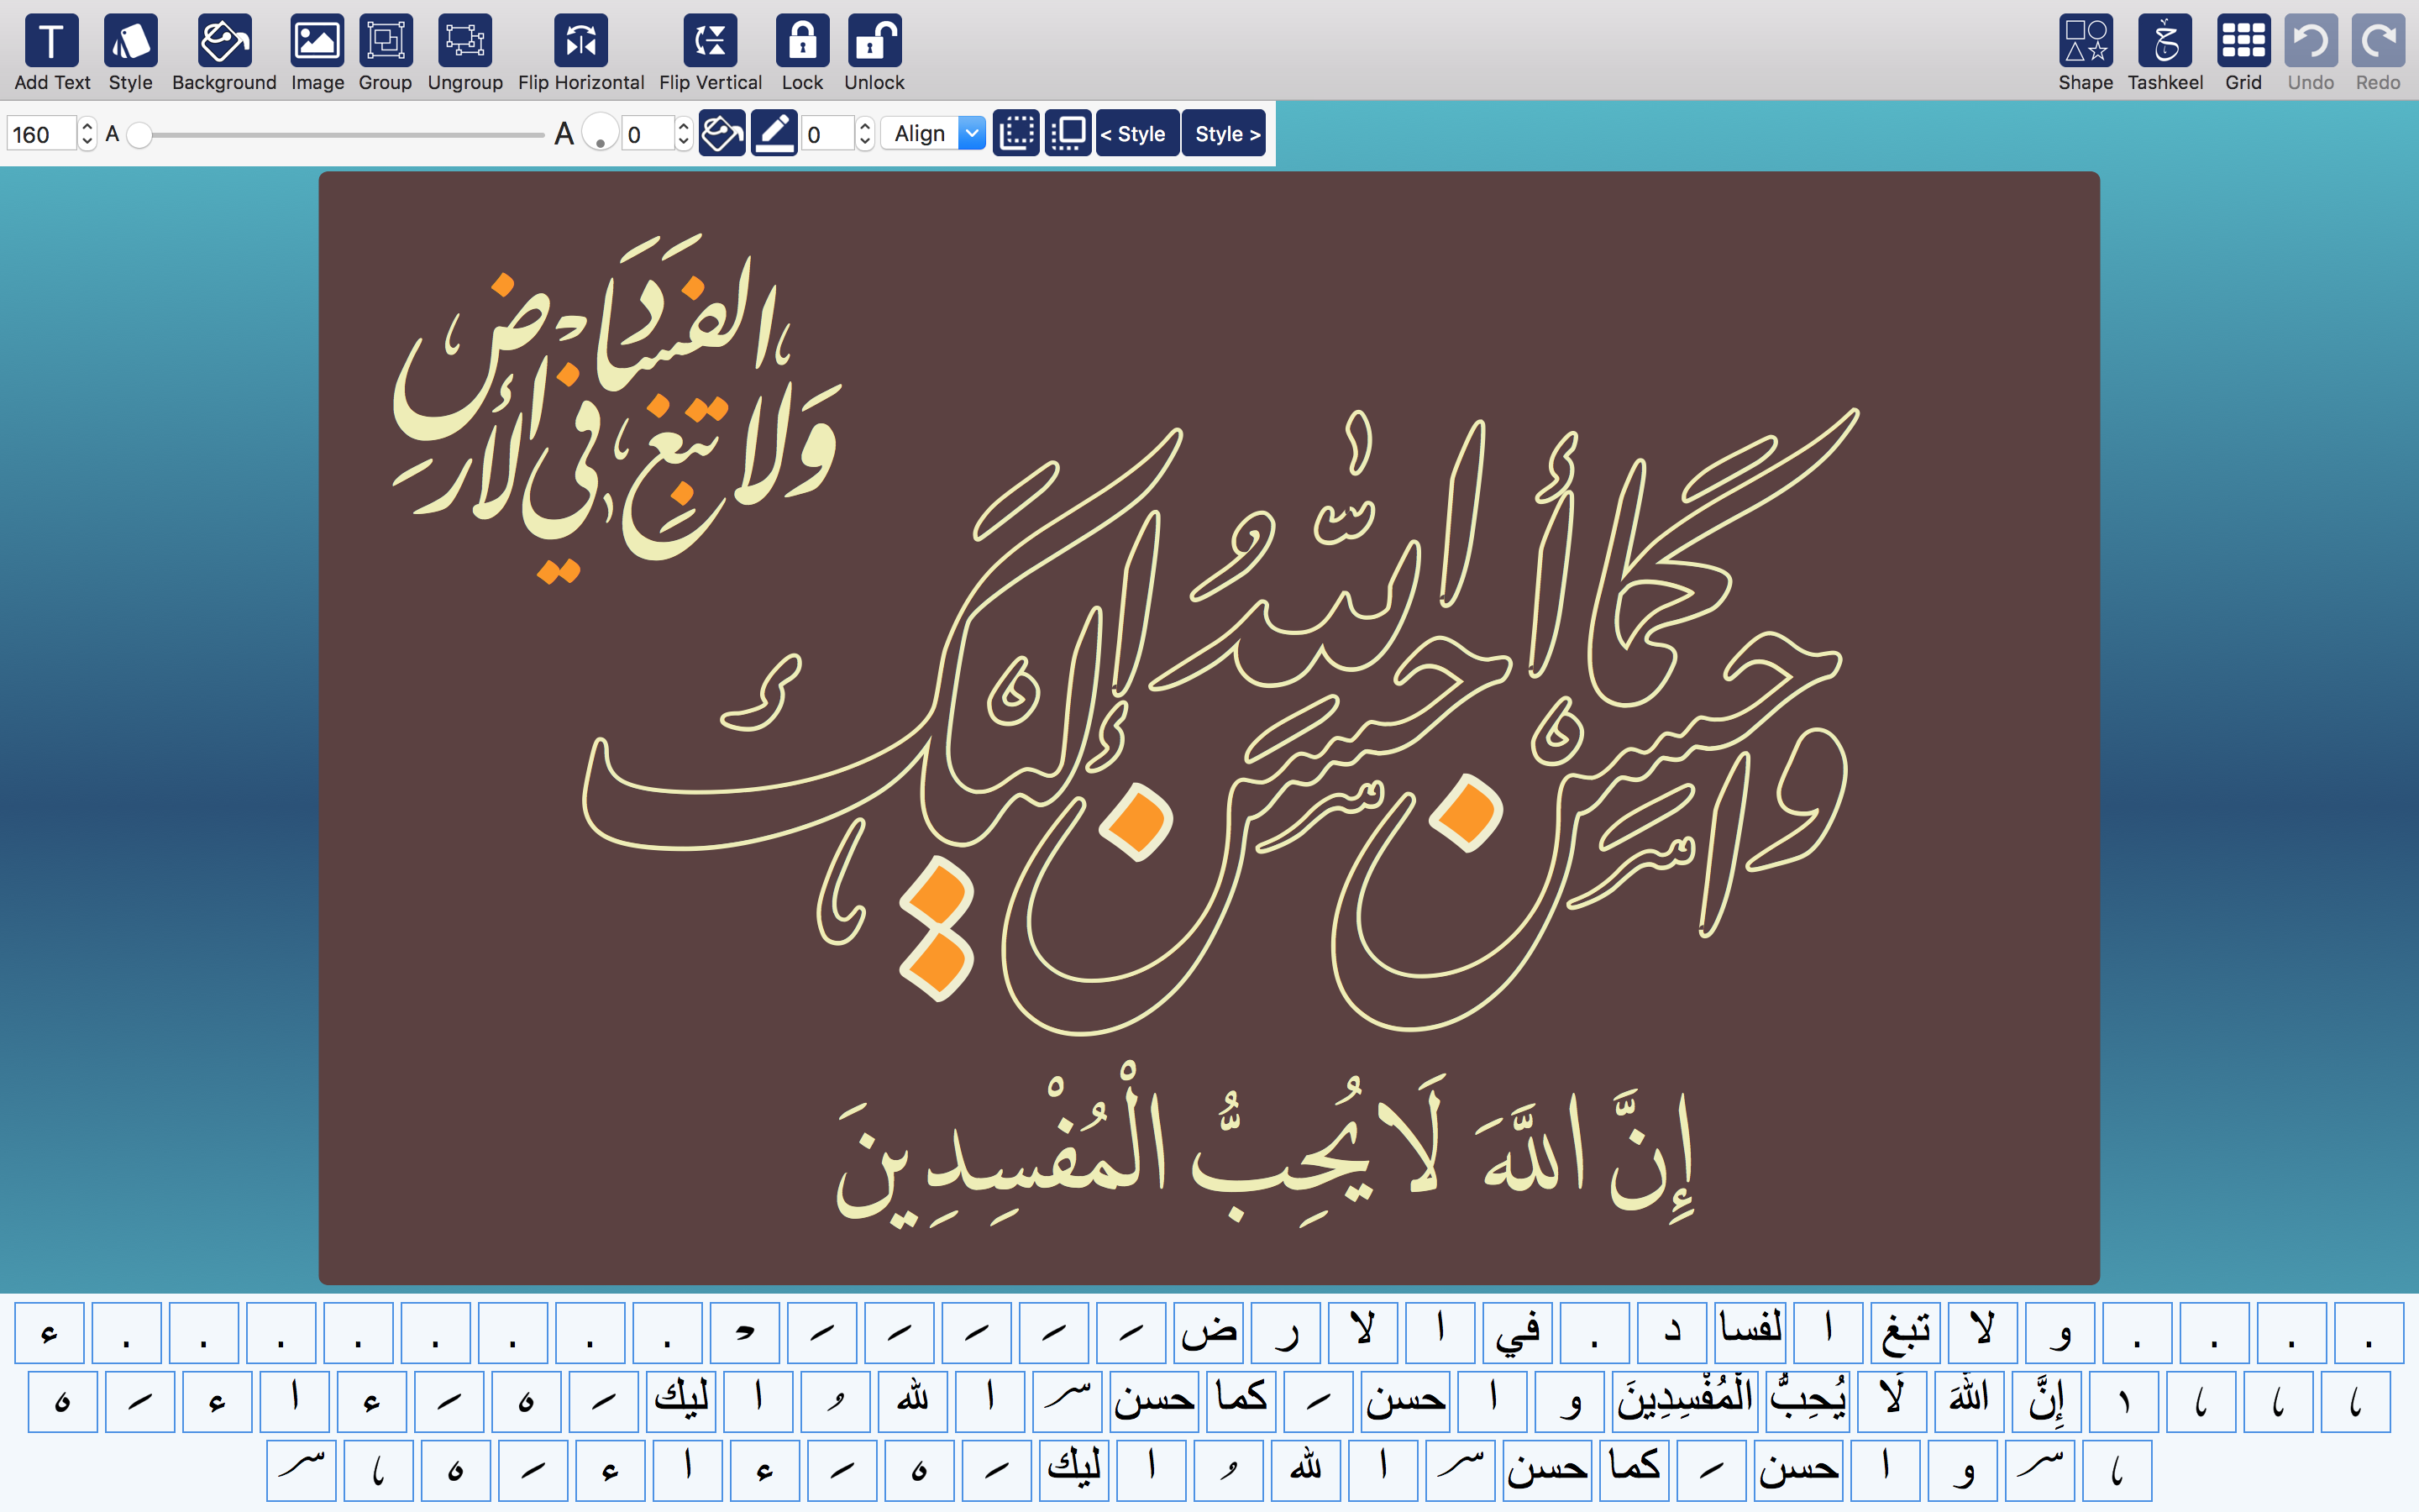This screenshot has width=2419, height=1512.
Task: Select the إِنَّ word tile
Action: point(2046,1401)
